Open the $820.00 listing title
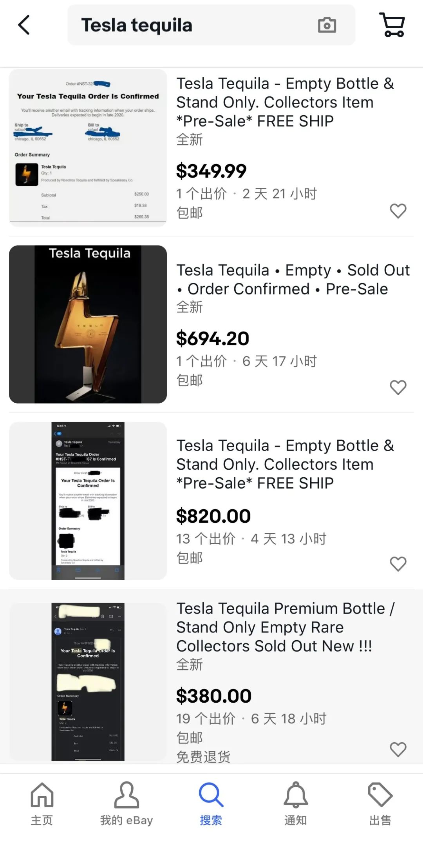This screenshot has height=843, width=423. (285, 464)
